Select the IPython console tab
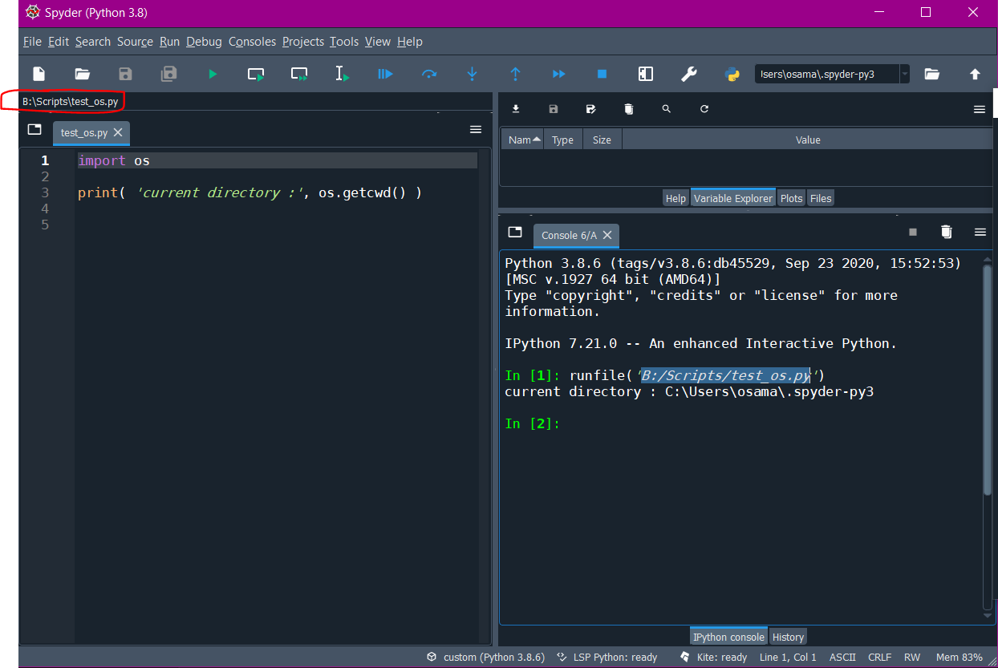The width and height of the screenshot is (998, 668). [728, 637]
